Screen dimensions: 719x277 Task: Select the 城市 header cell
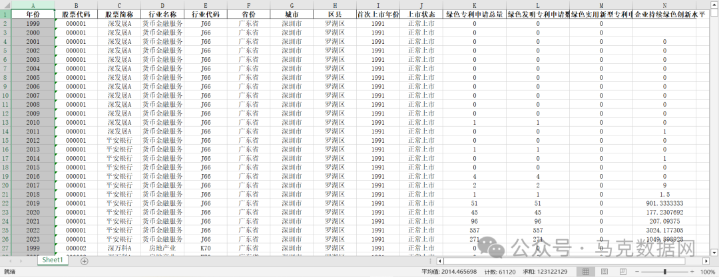[292, 15]
